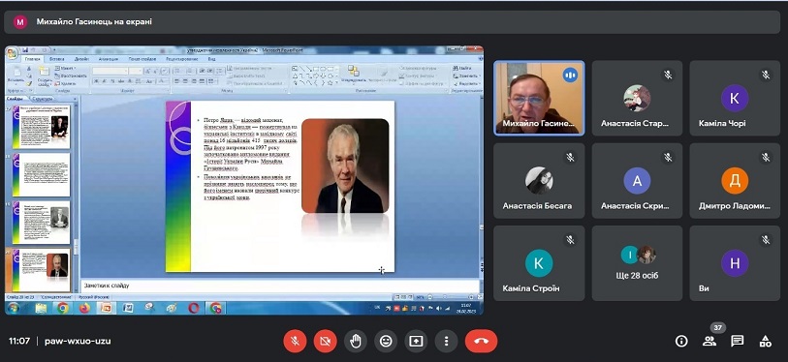
Task: Start slideshow from the status bar view button
Action: tap(412, 297)
